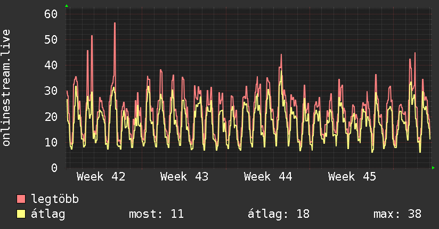Click the 'max: 38' statistic

(397, 214)
